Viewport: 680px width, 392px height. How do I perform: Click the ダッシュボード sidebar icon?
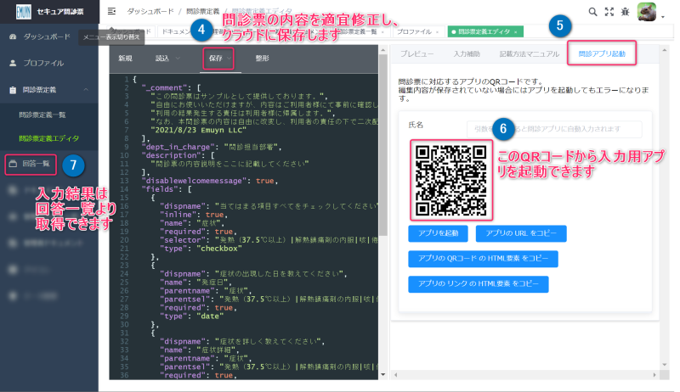tap(13, 36)
